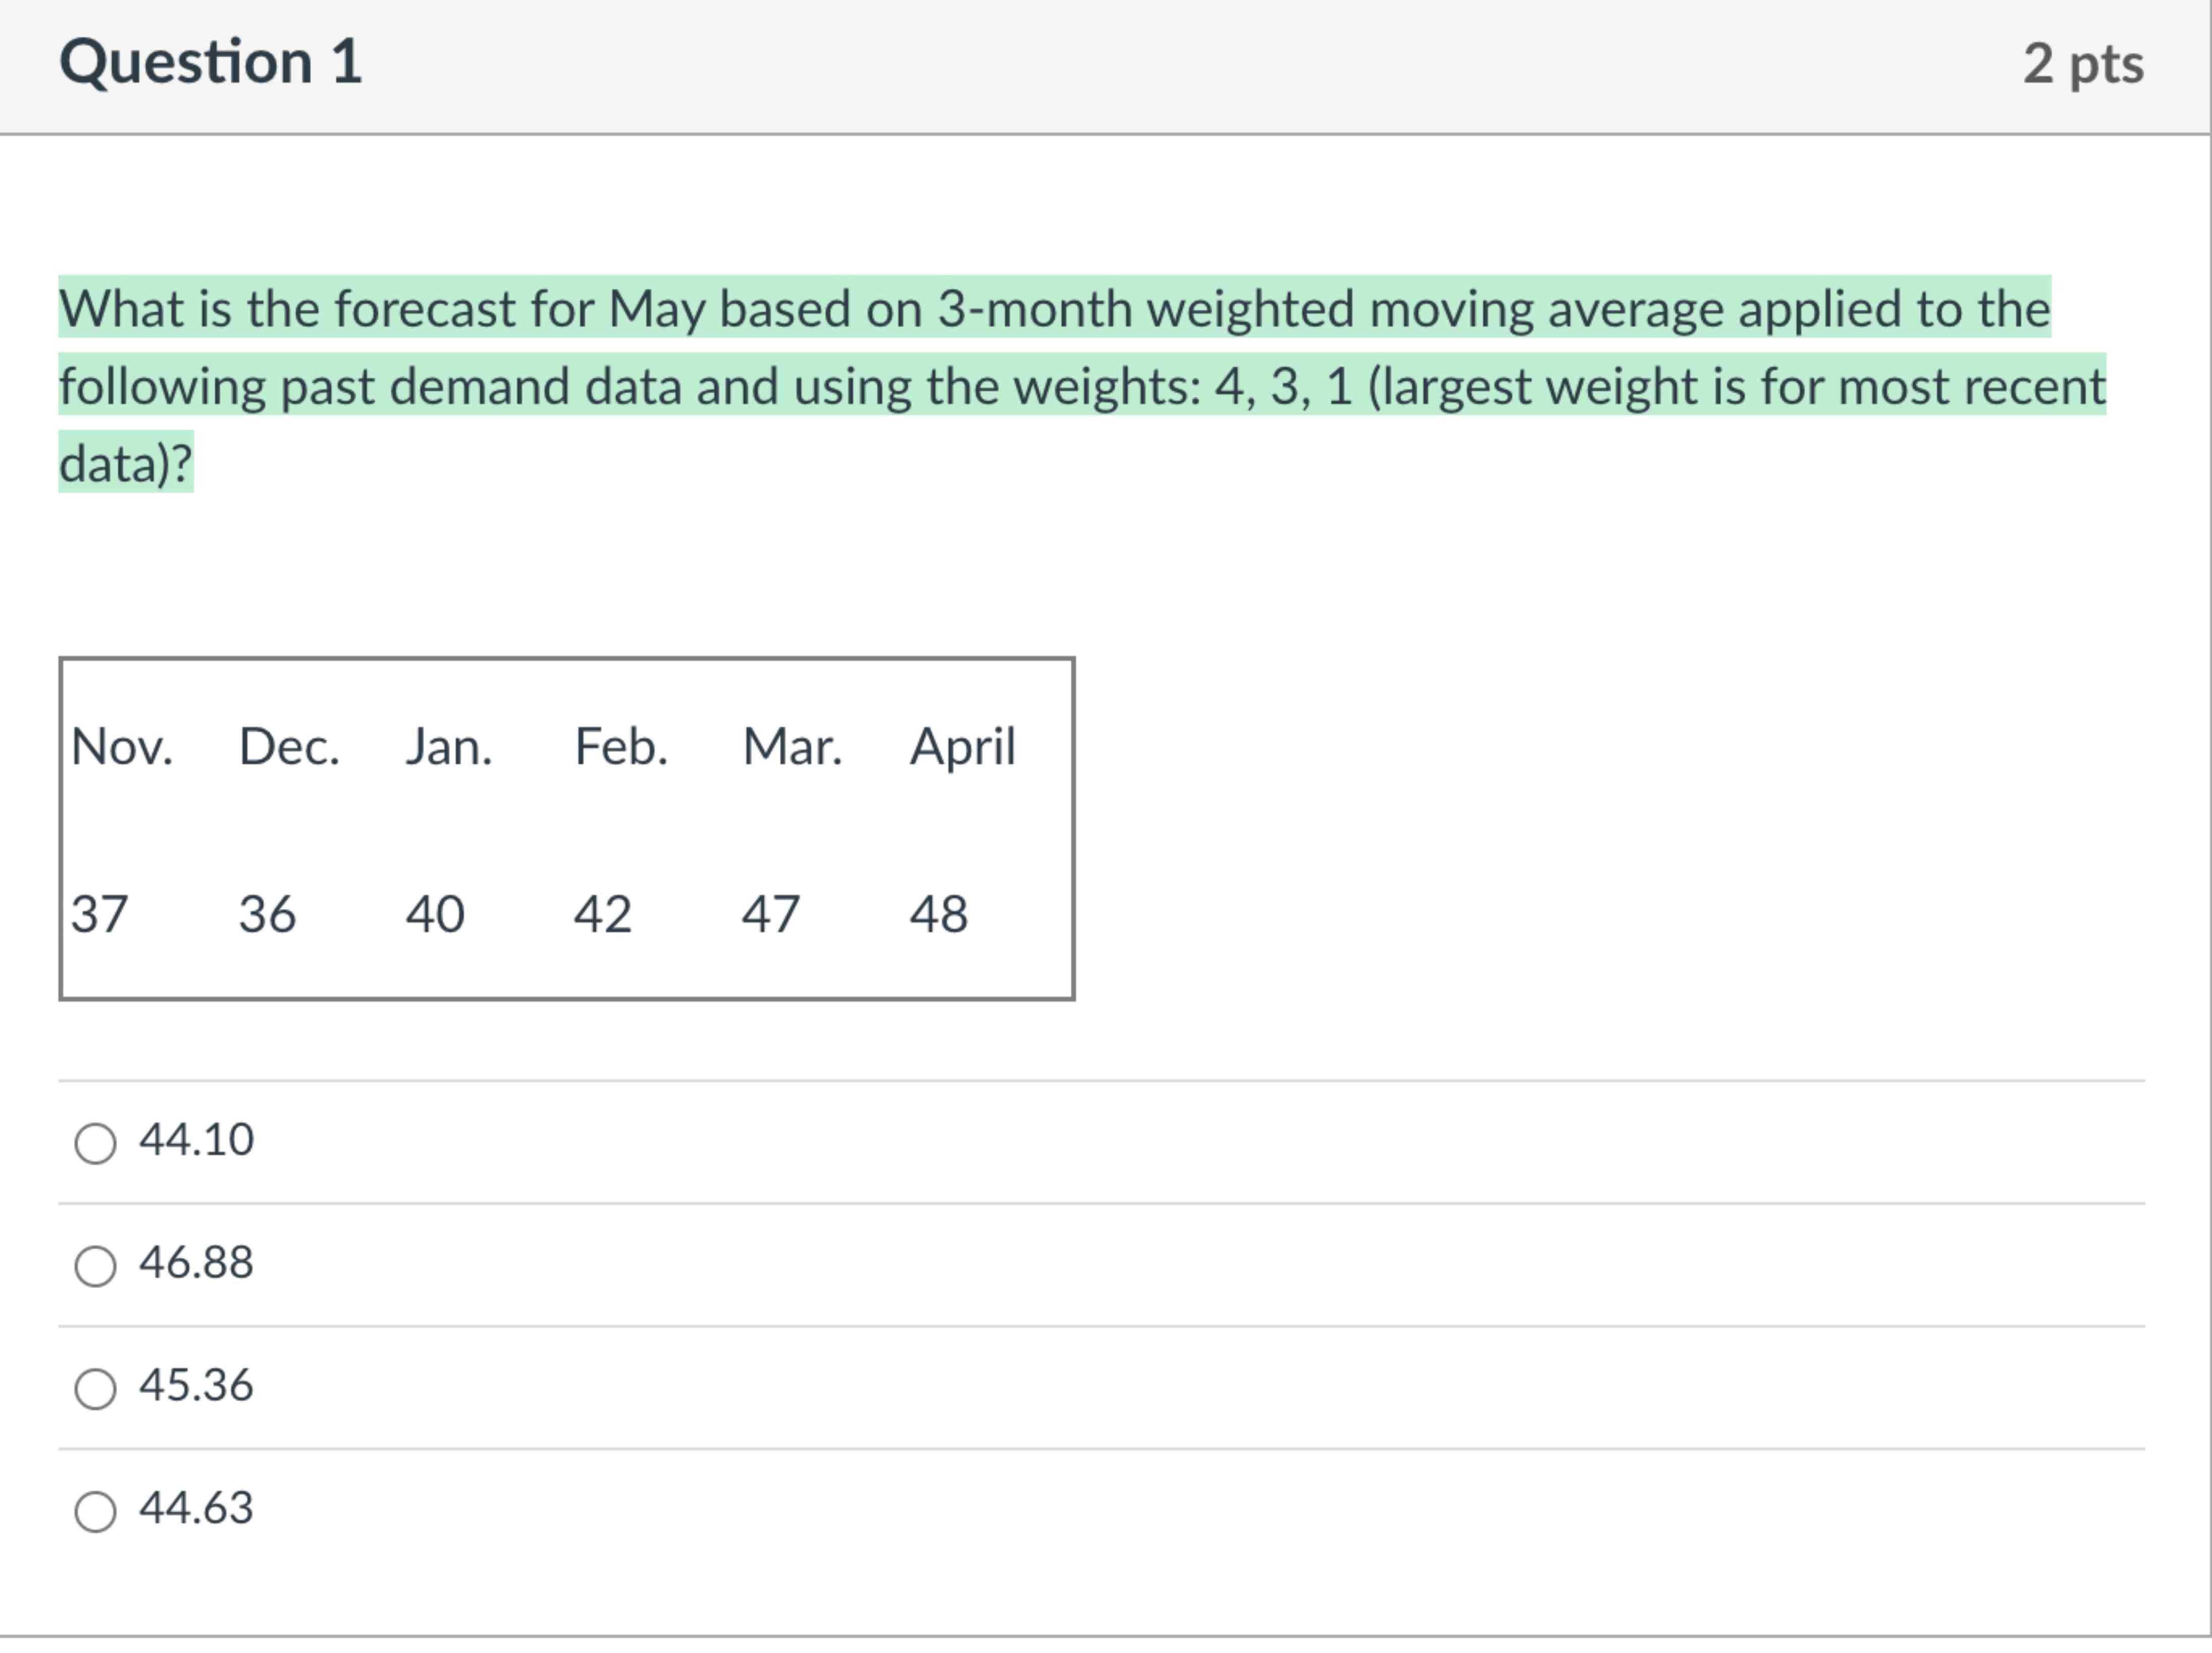Click the answer option label 45.36
This screenshot has width=2212, height=1653.
(196, 1386)
